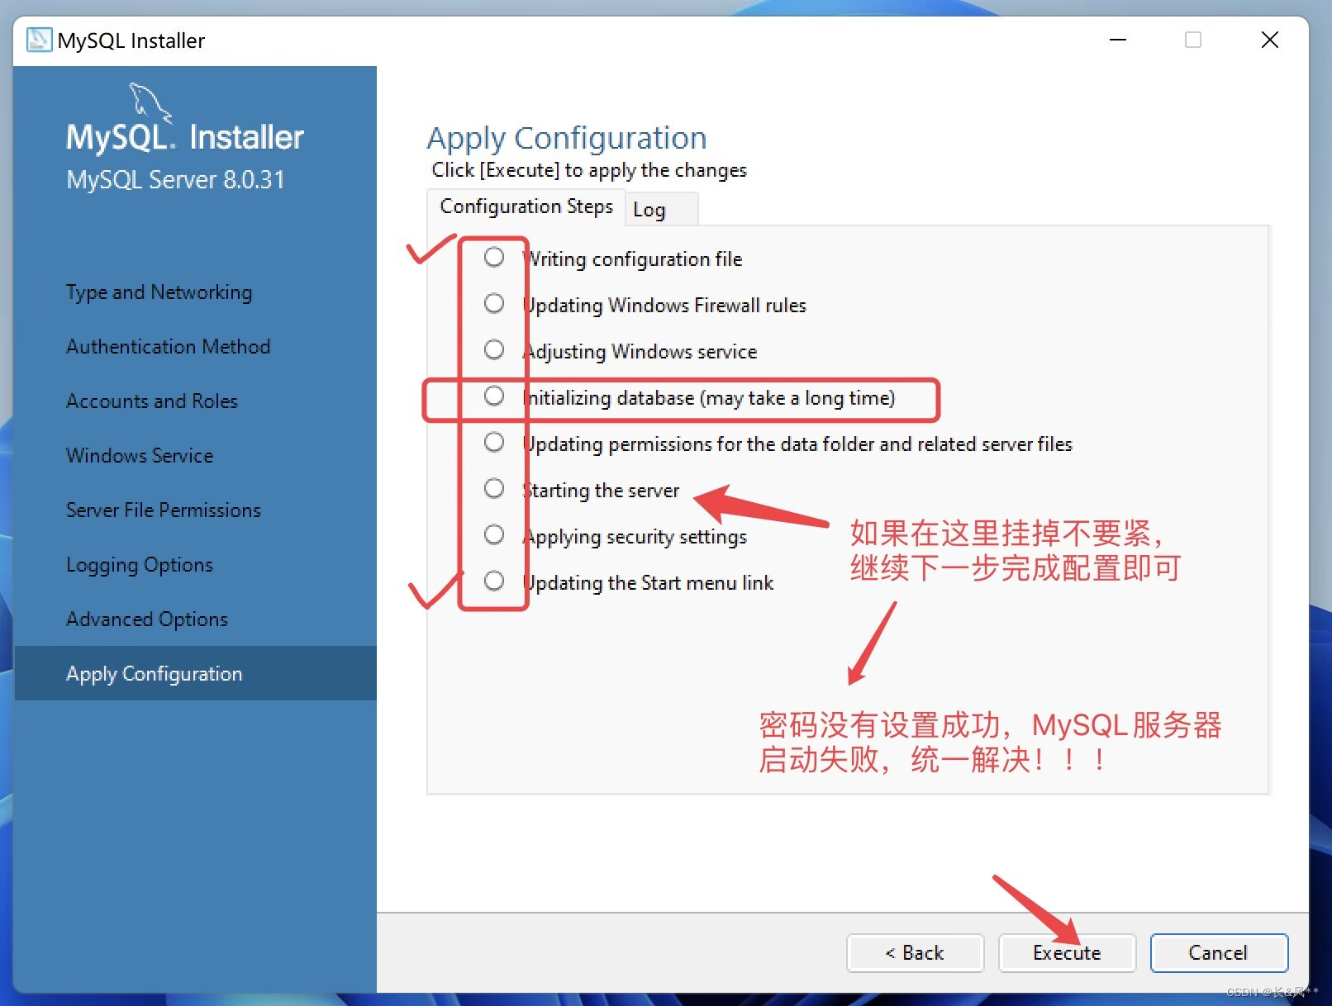Click 'Initializing database (may take a long time)' text
Viewport: 1332px width, 1006px height.
pos(709,398)
